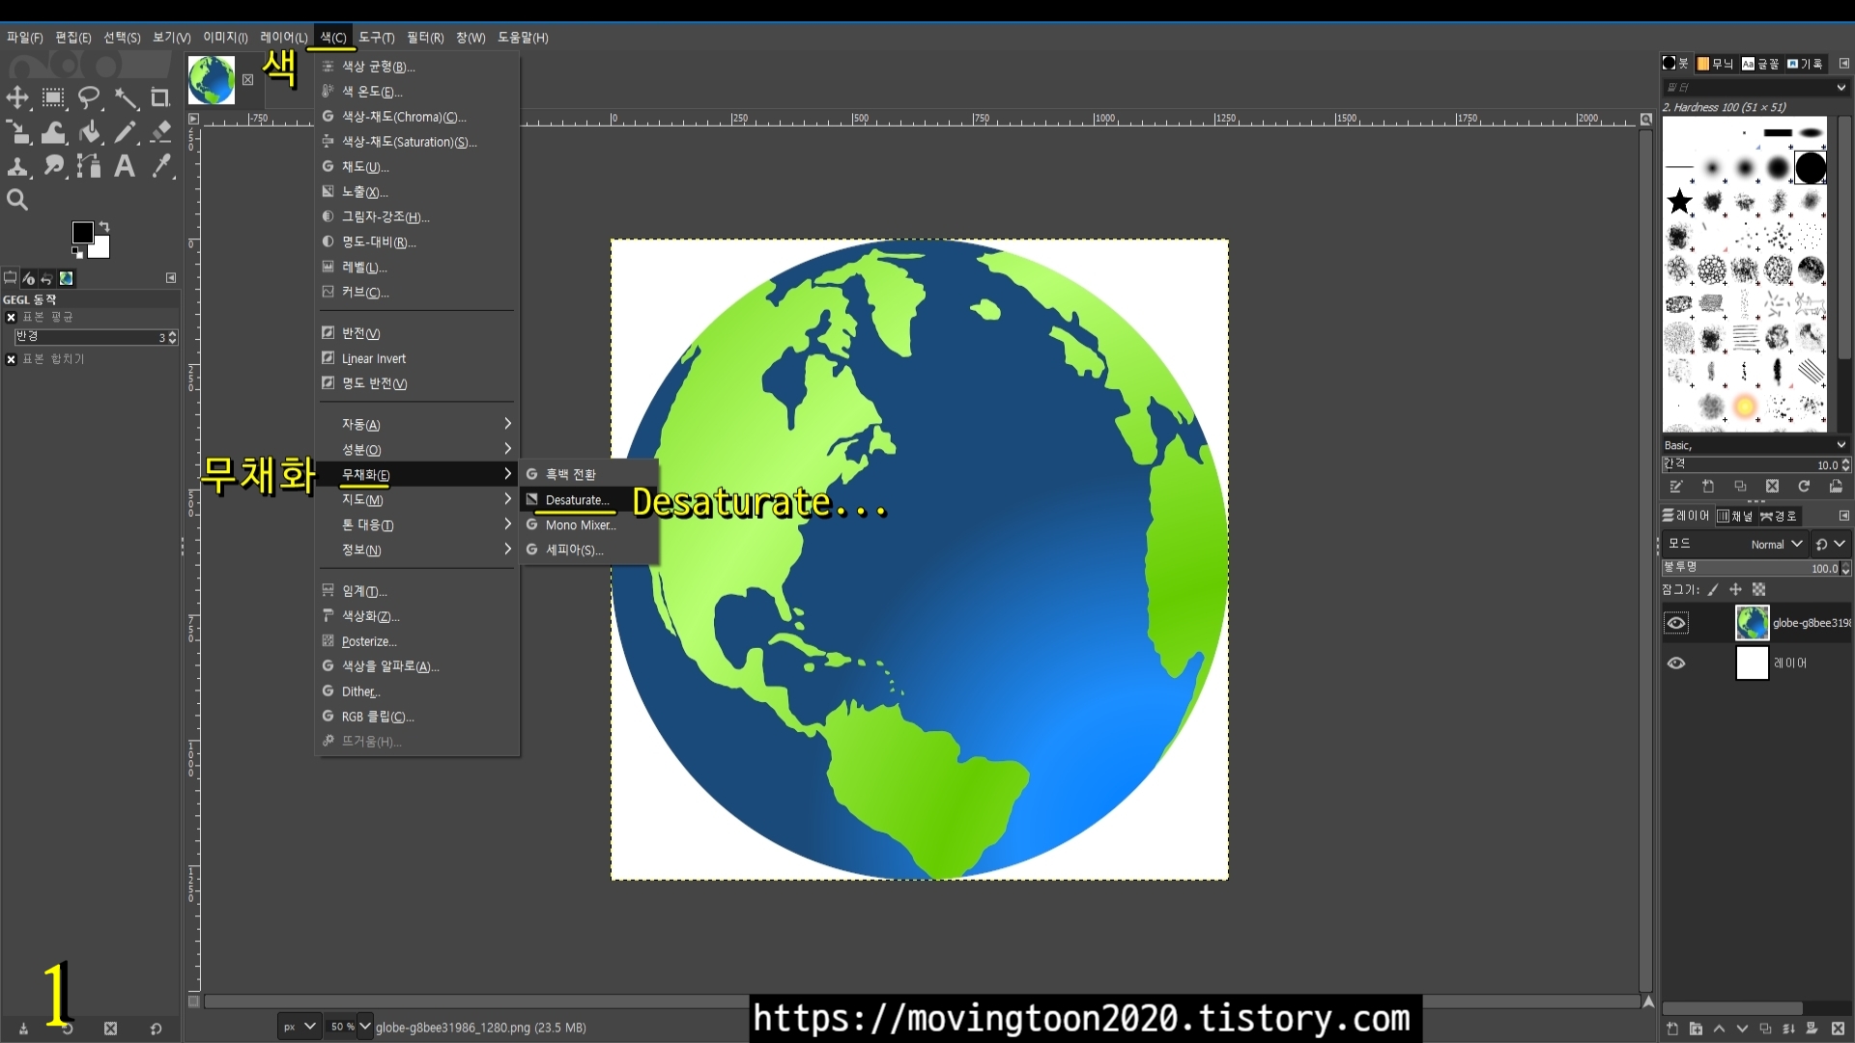The image size is (1855, 1043).
Task: Open the Basic brush tag dropdown
Action: tap(1754, 445)
